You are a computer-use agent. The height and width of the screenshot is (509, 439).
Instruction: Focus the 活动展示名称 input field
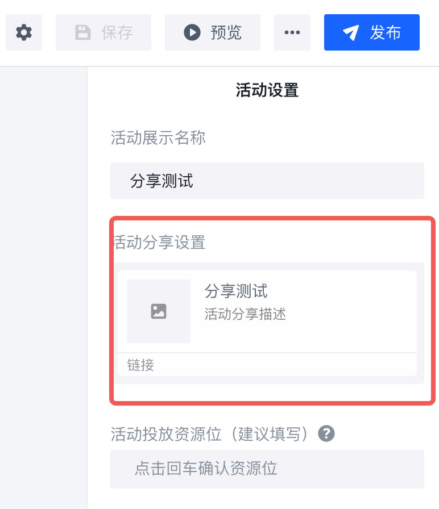click(x=267, y=181)
